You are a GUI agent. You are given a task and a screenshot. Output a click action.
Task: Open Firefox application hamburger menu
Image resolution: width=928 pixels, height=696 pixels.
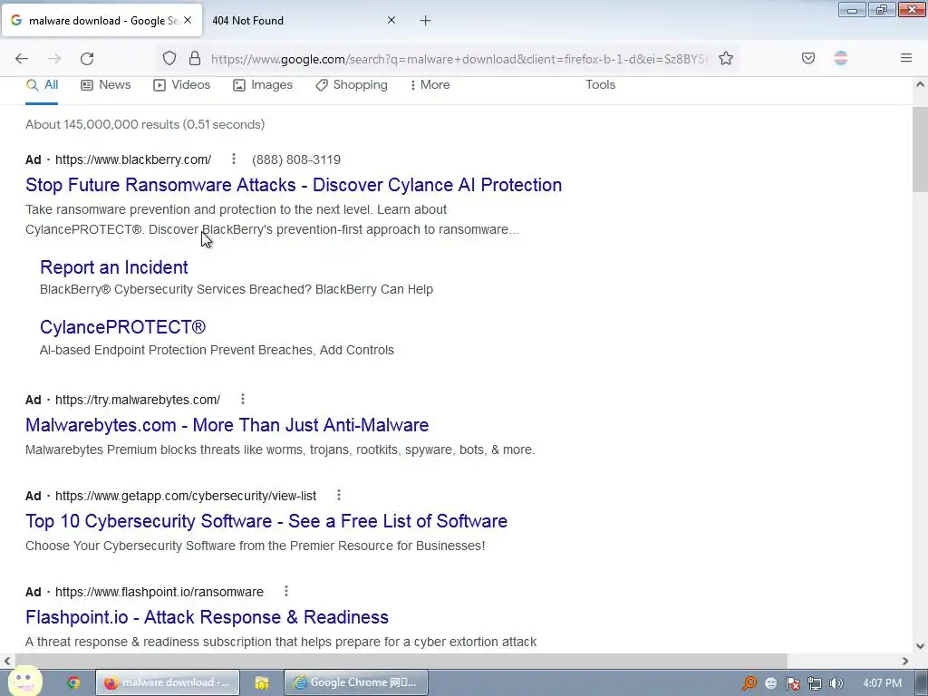pos(906,58)
